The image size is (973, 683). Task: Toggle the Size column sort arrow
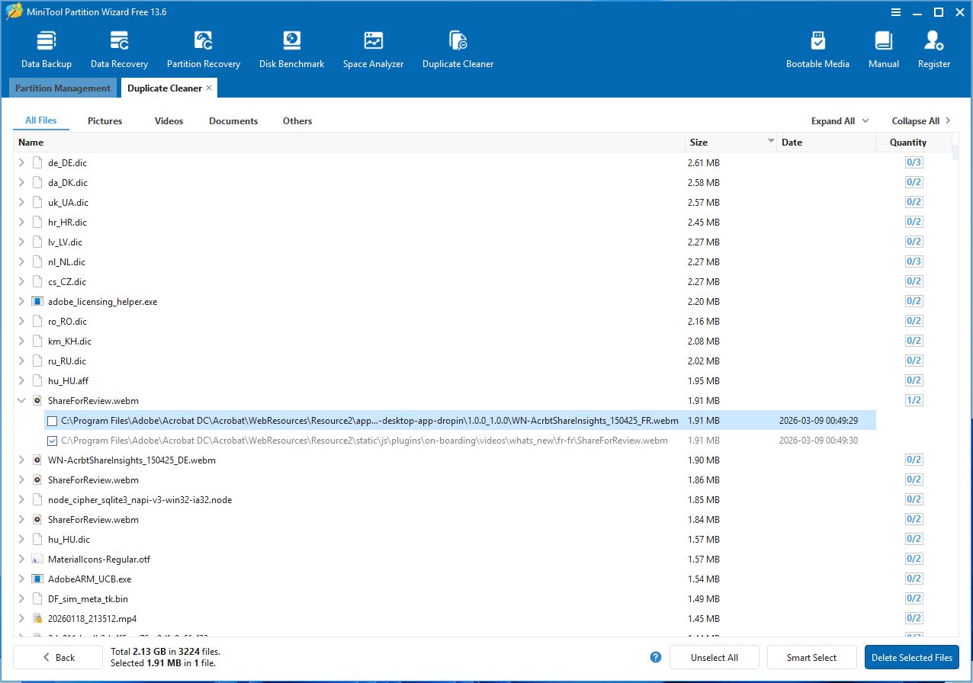click(x=770, y=142)
